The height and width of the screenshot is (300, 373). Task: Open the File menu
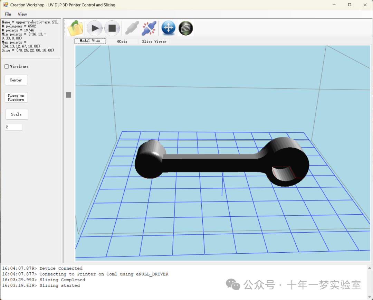click(8, 14)
